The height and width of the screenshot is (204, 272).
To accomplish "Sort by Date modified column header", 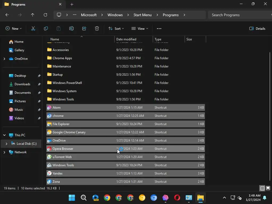I will coord(134,39).
